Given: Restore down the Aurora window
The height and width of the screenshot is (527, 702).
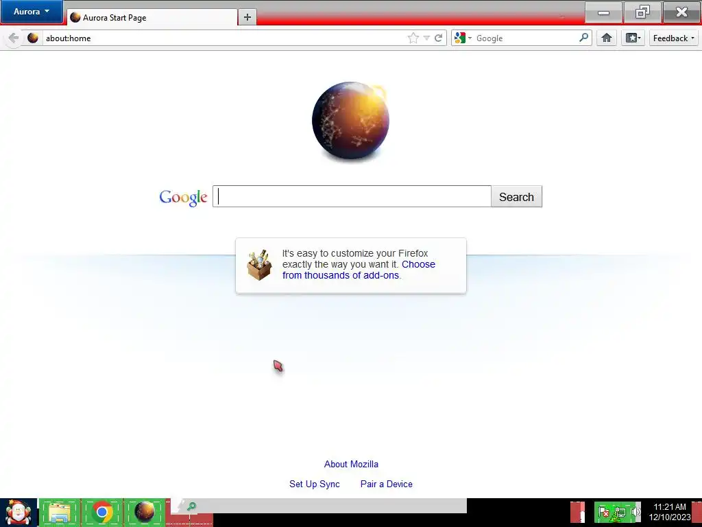Looking at the screenshot, I should pyautogui.click(x=642, y=12).
